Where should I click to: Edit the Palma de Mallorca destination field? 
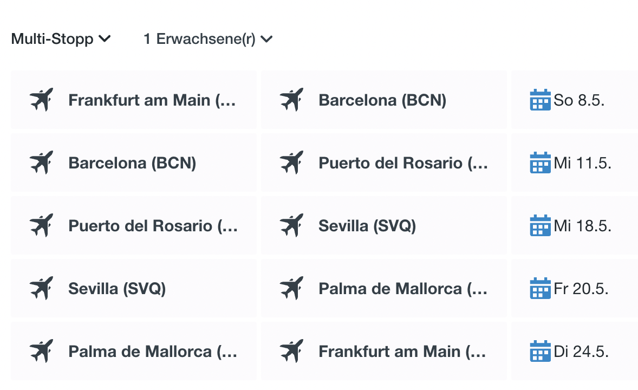point(383,288)
